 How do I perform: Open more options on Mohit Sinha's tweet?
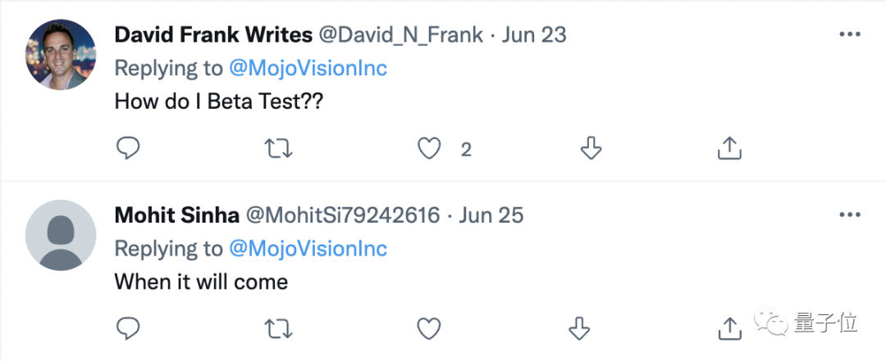(848, 215)
